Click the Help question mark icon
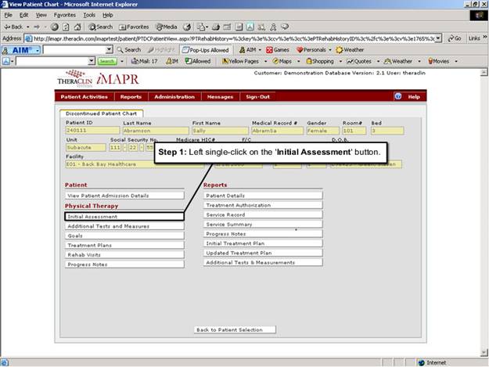 tap(398, 96)
